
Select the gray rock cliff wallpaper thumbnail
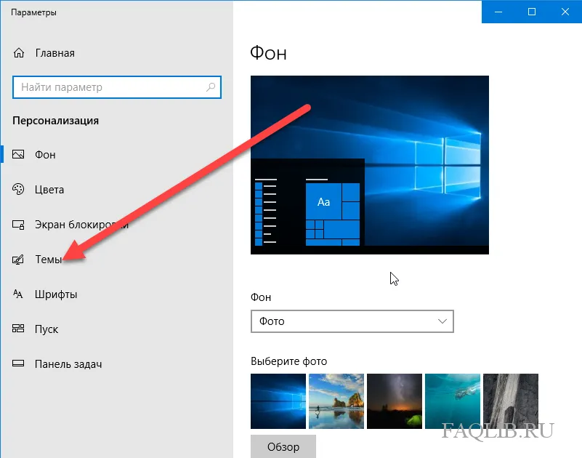[x=511, y=401]
